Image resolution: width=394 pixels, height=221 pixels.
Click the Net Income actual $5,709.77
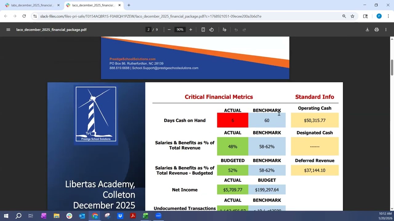click(x=233, y=190)
